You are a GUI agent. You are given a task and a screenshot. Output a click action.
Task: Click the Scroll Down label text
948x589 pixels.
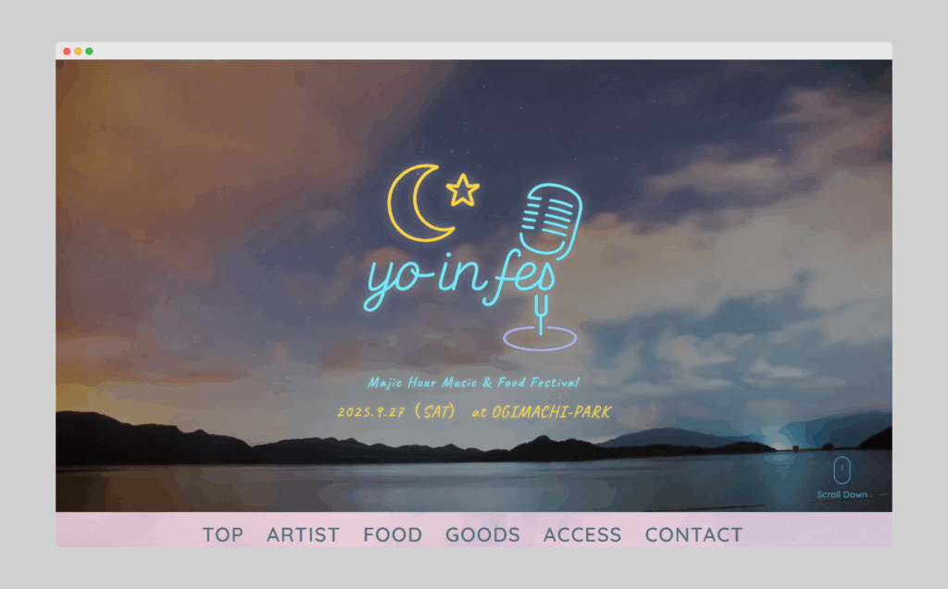pyautogui.click(x=842, y=495)
